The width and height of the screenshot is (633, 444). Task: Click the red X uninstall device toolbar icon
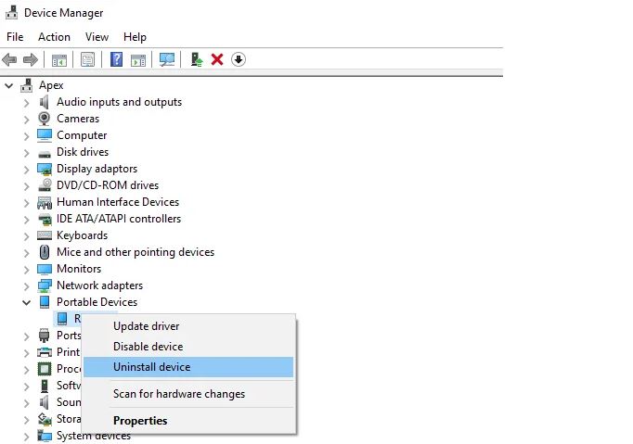(217, 59)
